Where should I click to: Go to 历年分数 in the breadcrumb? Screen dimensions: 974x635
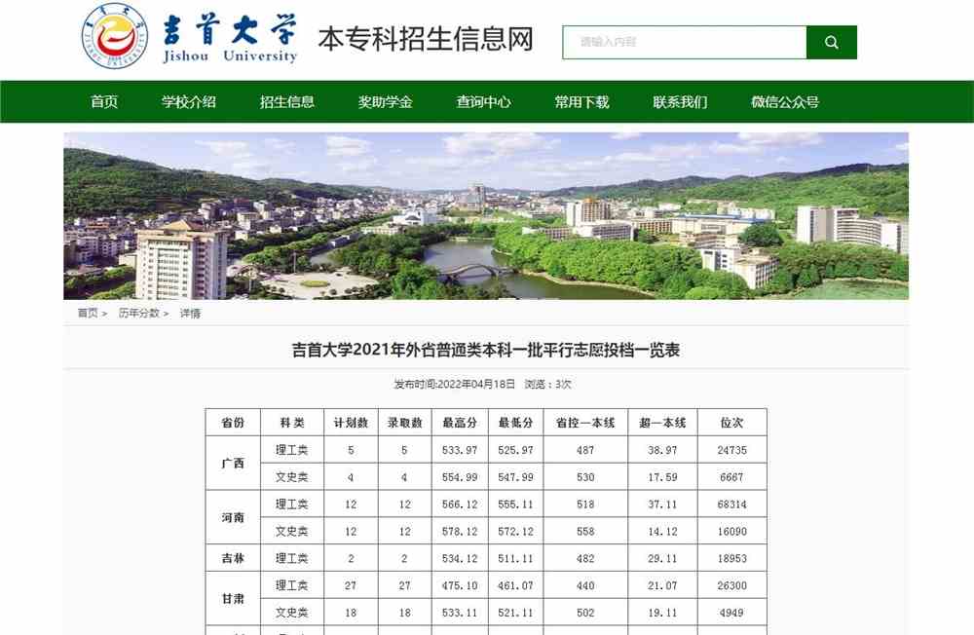tap(139, 314)
